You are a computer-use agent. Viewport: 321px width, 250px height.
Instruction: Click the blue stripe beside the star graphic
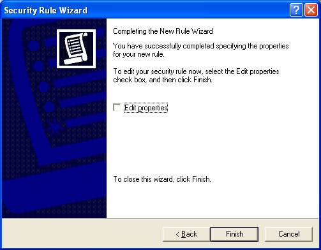(x=86, y=121)
